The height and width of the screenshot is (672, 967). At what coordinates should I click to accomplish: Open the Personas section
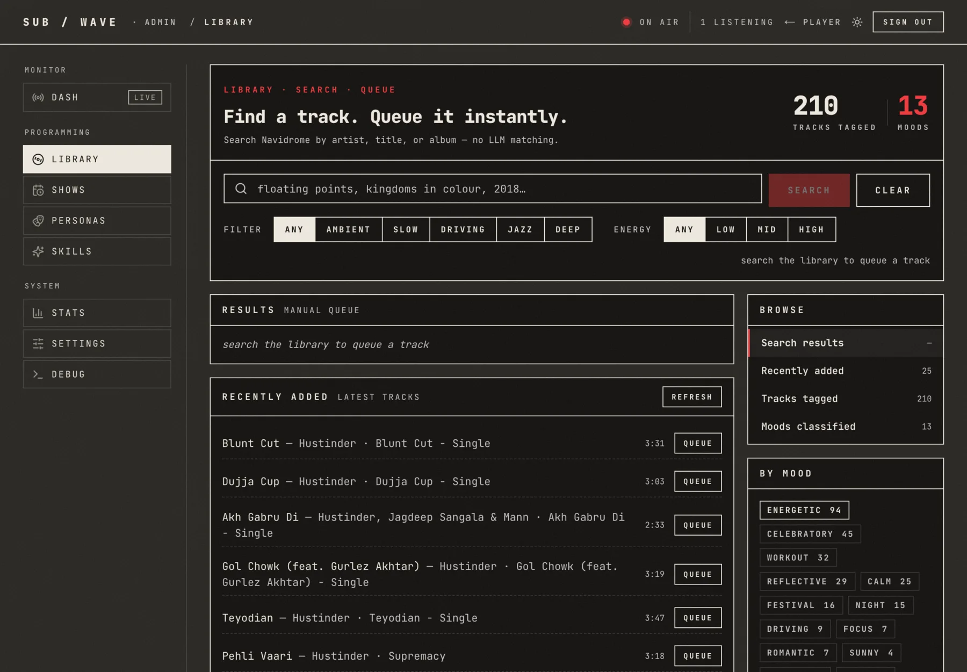[97, 221]
